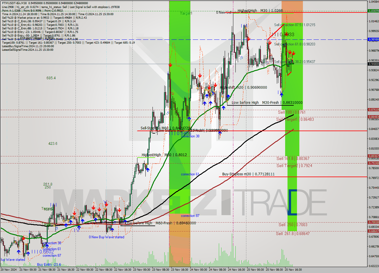Select the 'Sell correction 87.5 | 1.01215' label
379x273 pixels.
(294, 25)
